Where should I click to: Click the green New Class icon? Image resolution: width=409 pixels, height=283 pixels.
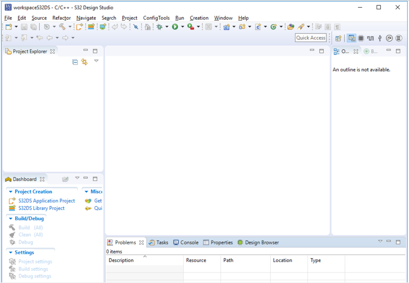click(273, 27)
